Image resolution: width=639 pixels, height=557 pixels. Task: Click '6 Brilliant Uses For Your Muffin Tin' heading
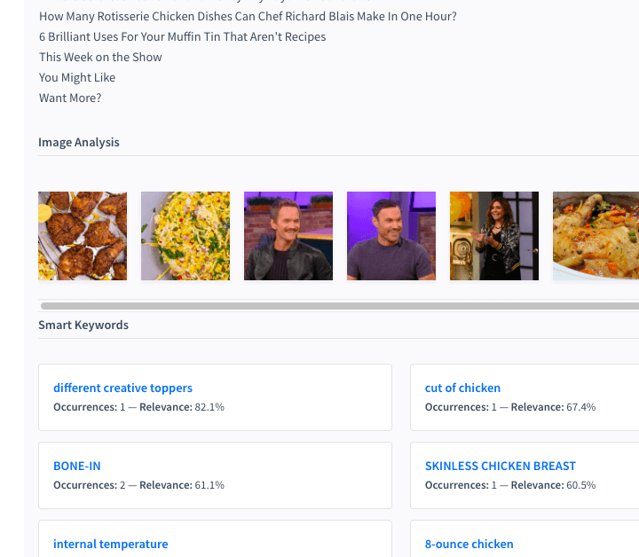click(182, 36)
